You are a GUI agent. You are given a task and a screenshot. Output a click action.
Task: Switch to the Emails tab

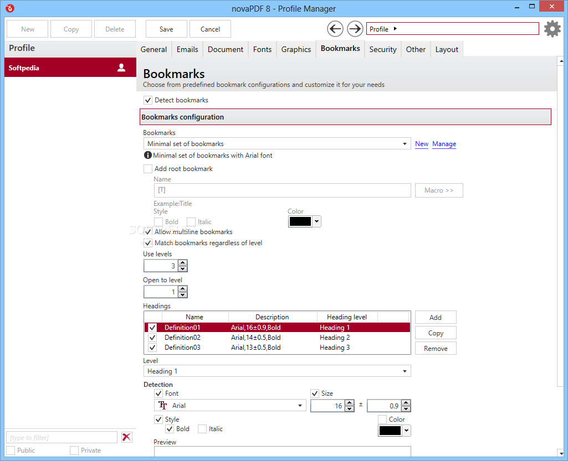tap(187, 50)
